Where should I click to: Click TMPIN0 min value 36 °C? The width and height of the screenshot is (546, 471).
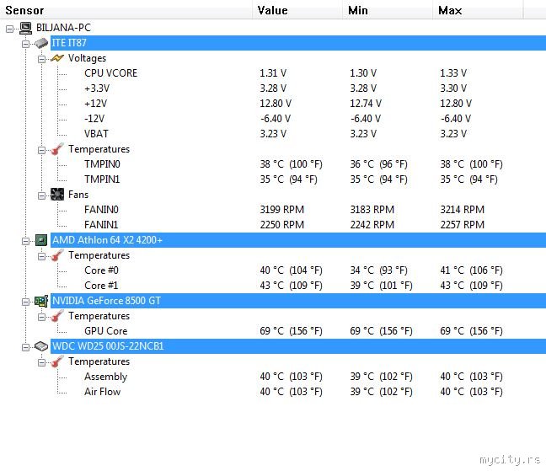(379, 164)
